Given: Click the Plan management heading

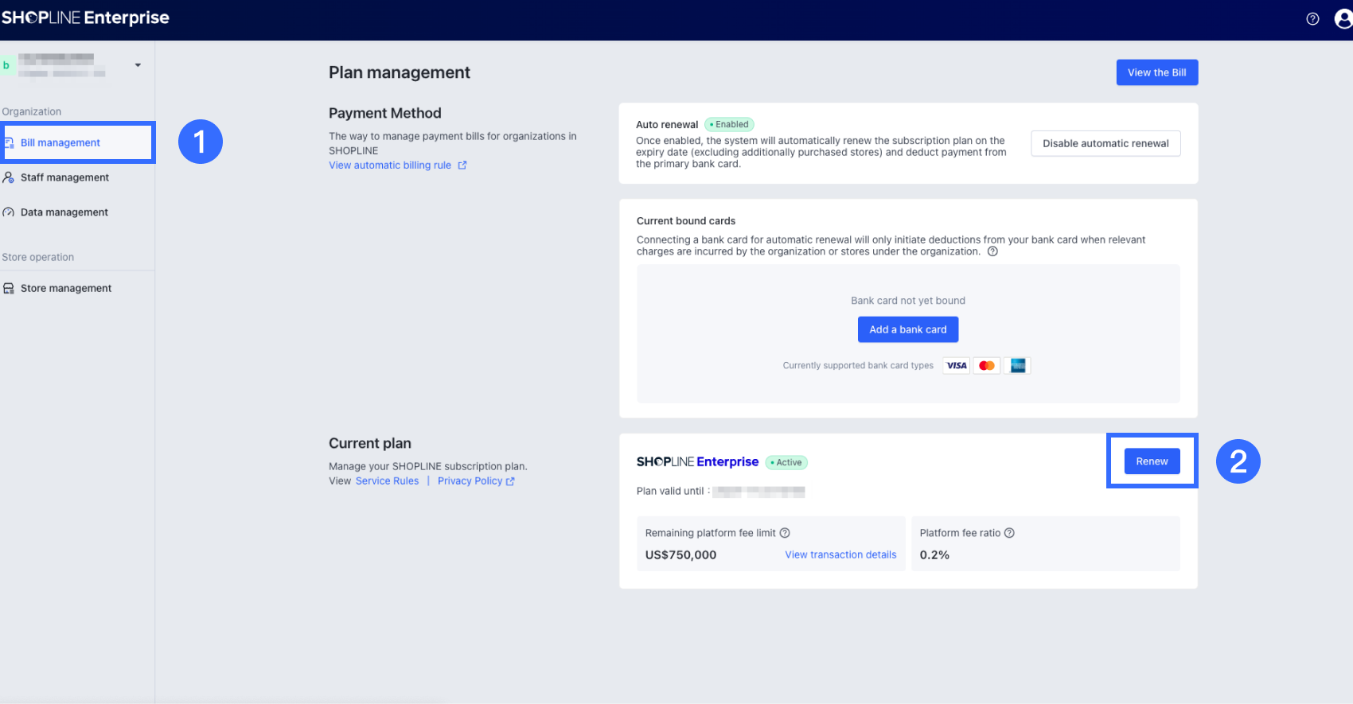Looking at the screenshot, I should pos(400,72).
